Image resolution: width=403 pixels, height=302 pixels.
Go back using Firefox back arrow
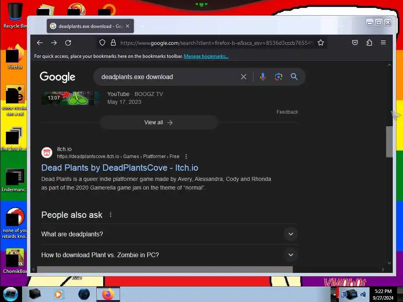(x=40, y=42)
